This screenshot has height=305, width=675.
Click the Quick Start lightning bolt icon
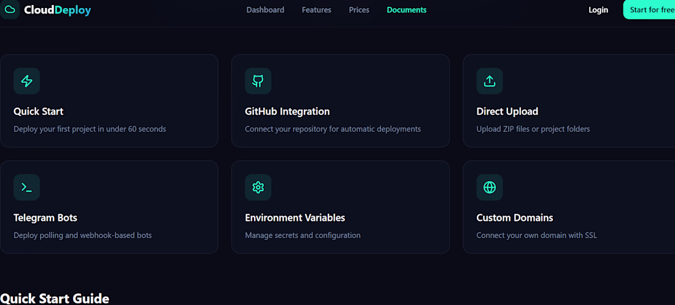26,81
